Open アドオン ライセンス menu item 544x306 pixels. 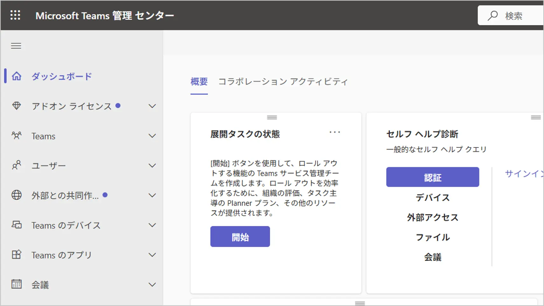72,106
